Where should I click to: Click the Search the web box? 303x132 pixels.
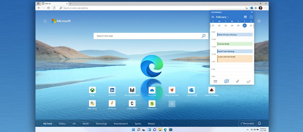click(151, 36)
